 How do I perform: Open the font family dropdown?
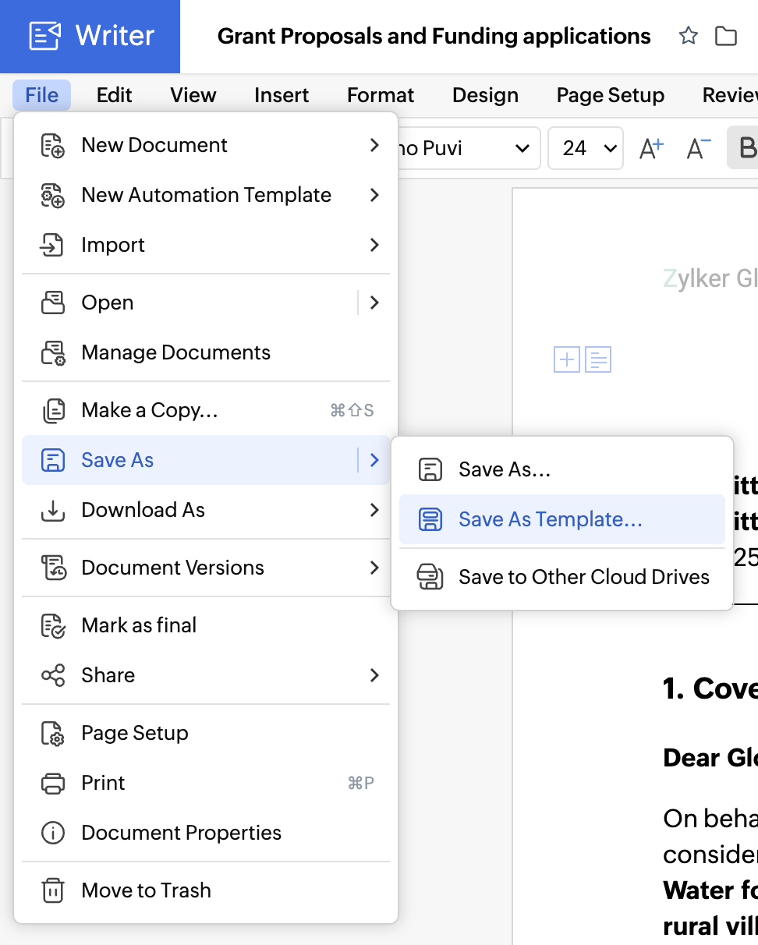468,148
